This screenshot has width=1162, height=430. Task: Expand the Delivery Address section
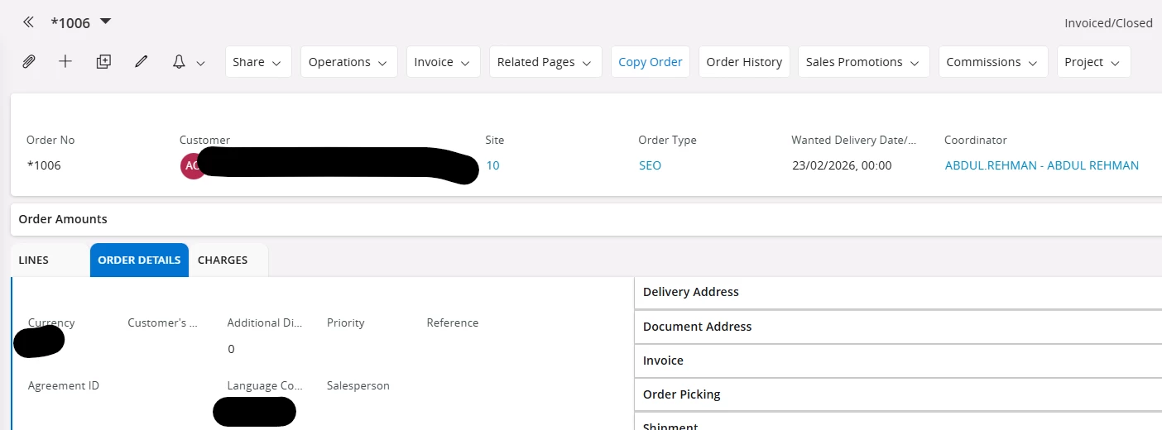[691, 292]
